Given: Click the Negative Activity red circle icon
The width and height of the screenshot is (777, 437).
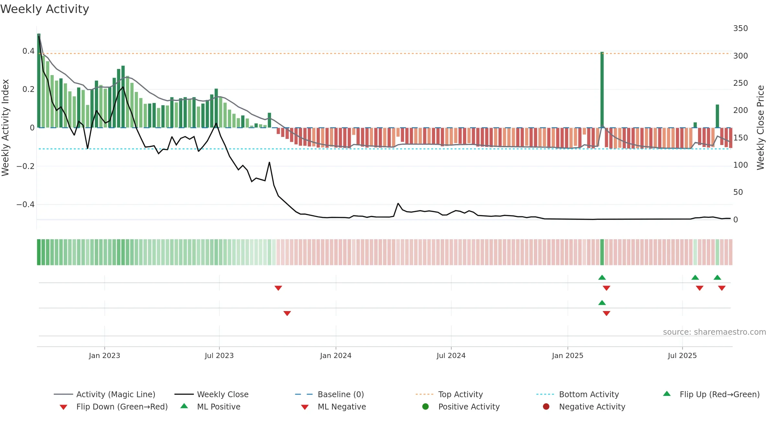Looking at the screenshot, I should (546, 407).
